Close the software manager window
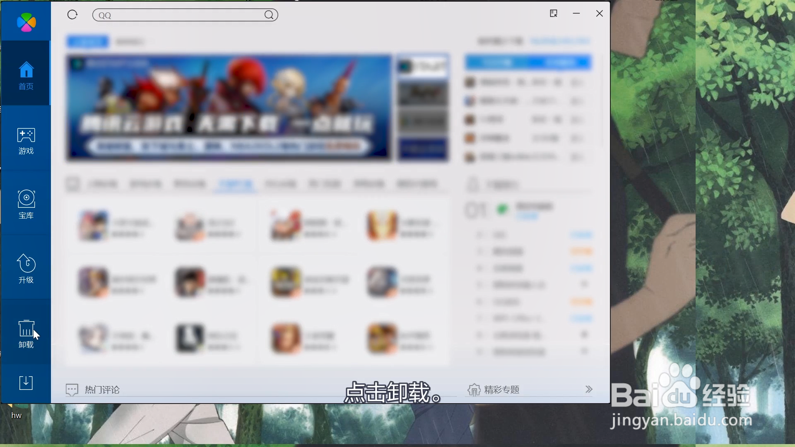The height and width of the screenshot is (447, 795). 599,14
